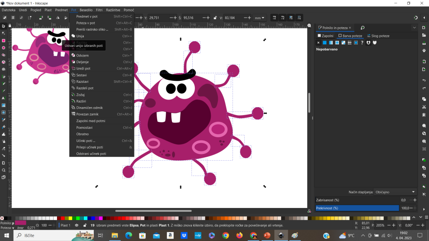Click the red color swatch in palette

63,218
